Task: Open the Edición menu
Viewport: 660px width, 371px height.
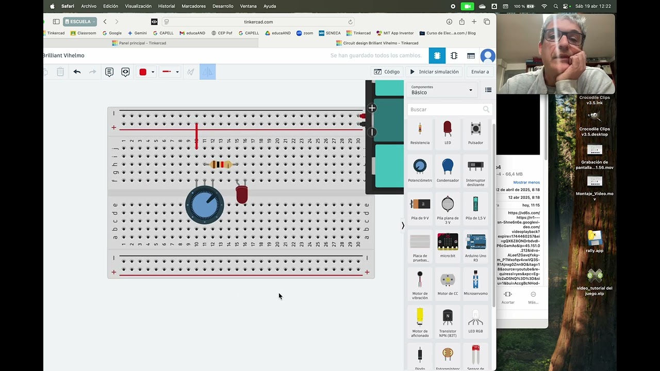Action: tap(110, 6)
